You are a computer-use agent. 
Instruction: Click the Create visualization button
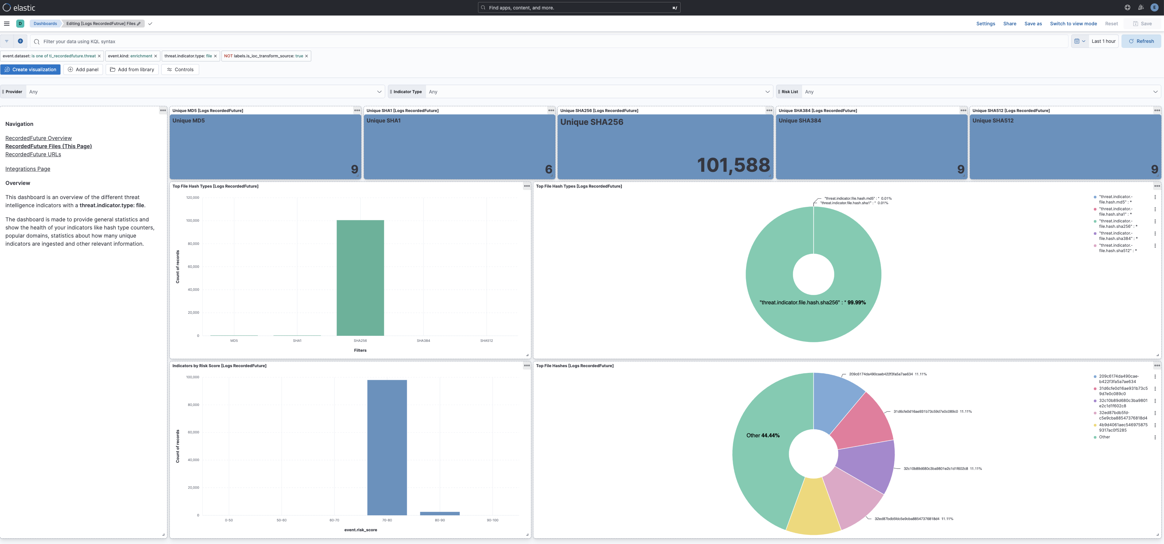tap(31, 70)
